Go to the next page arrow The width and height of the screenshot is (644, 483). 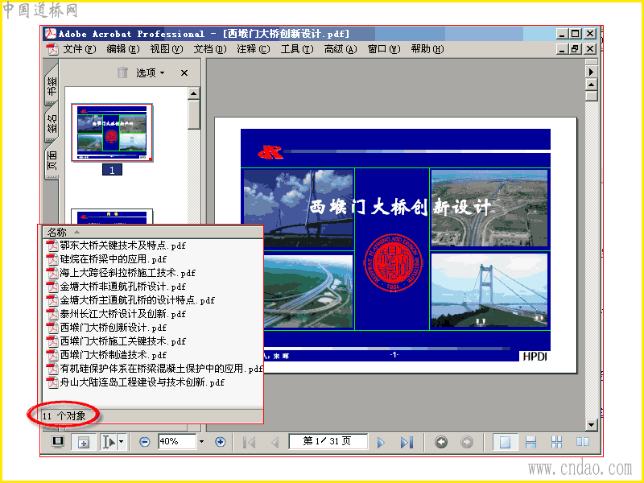pos(381,442)
